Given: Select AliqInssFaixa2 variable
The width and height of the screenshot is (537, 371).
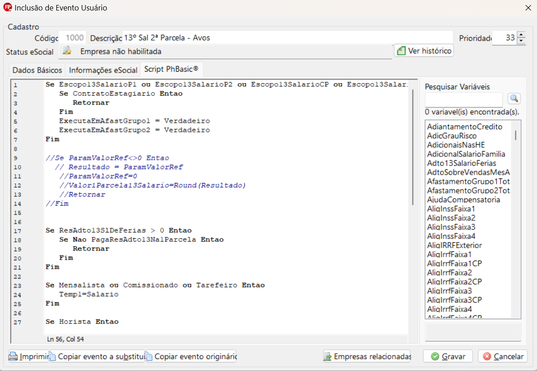Looking at the screenshot, I should 451,218.
